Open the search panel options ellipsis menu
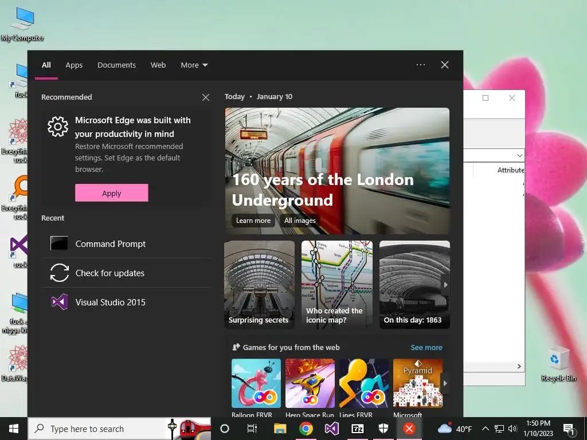The width and height of the screenshot is (587, 440). 421,65
